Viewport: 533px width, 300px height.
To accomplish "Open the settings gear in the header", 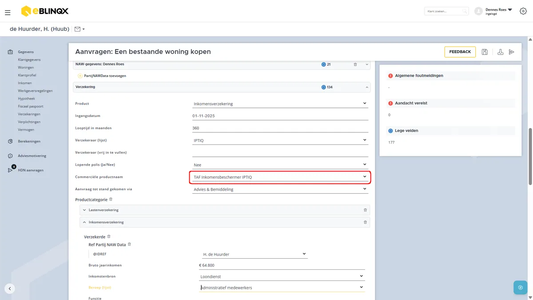I will click(523, 11).
